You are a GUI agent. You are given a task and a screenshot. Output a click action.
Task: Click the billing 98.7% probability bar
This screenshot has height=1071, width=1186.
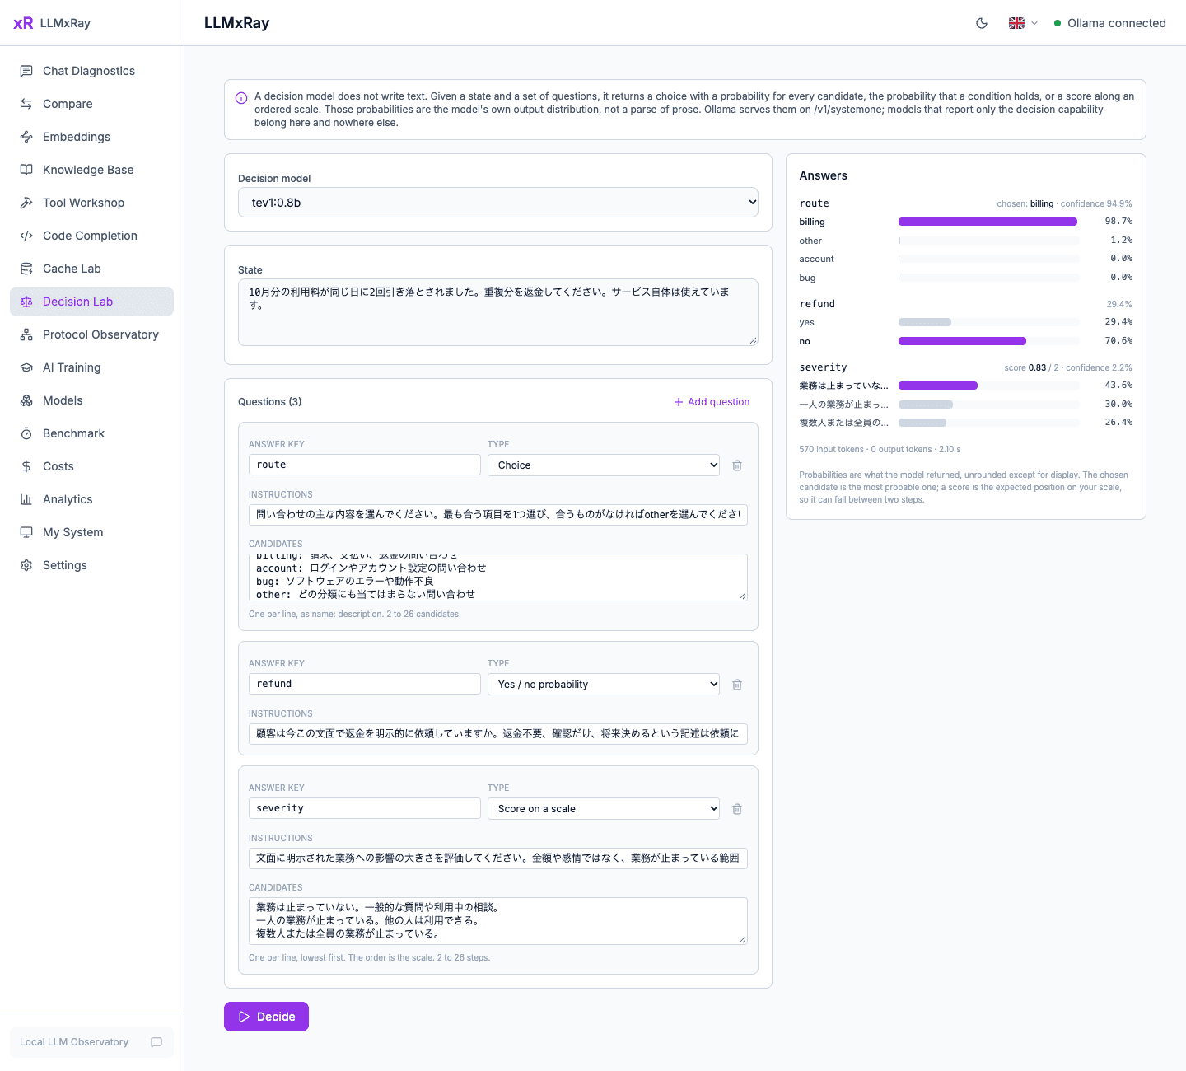coord(988,222)
